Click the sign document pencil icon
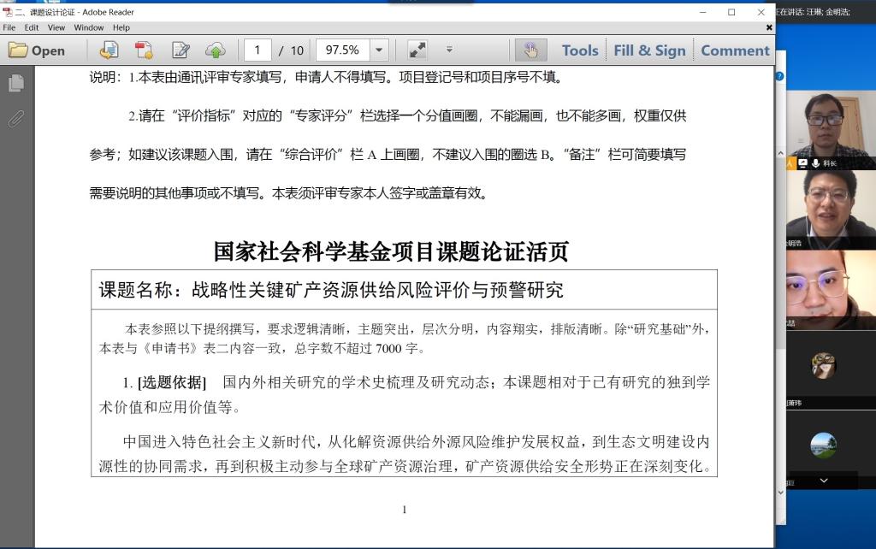 click(181, 50)
